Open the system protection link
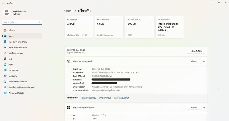This screenshot has width=229, height=121. coord(105,98)
